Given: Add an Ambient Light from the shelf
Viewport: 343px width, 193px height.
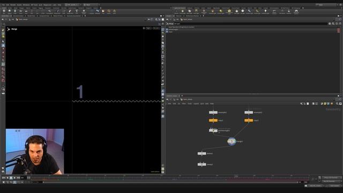Looking at the screenshot, I should click(x=265, y=12).
